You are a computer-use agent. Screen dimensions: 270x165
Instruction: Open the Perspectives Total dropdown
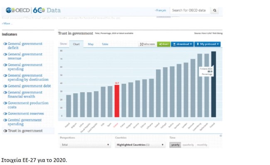(x=86, y=145)
